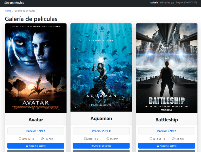This screenshot has height=152, width=201.
Task: Open Mi carrito (0) in the navbar
Action: pos(167,3)
